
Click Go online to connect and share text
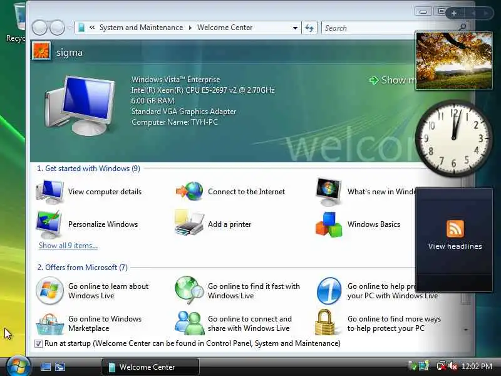click(x=249, y=323)
